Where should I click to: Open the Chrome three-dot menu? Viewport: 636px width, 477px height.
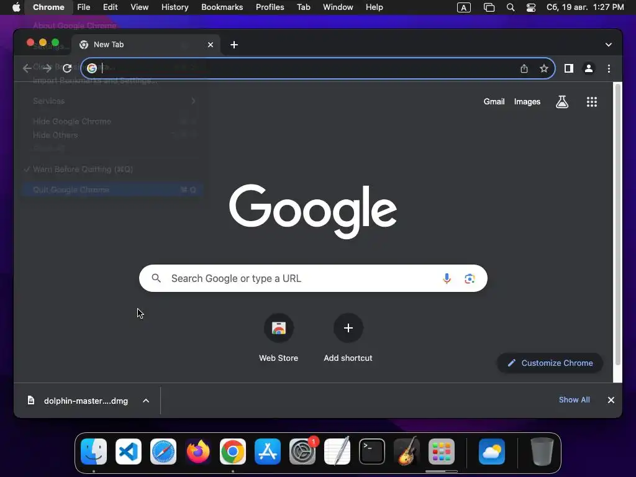click(609, 68)
